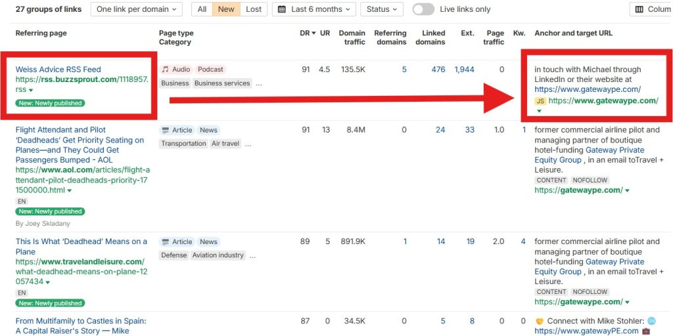Expand the travelandleisure URL dropdown arrow
Image resolution: width=673 pixels, height=336 pixels.
coord(47,282)
